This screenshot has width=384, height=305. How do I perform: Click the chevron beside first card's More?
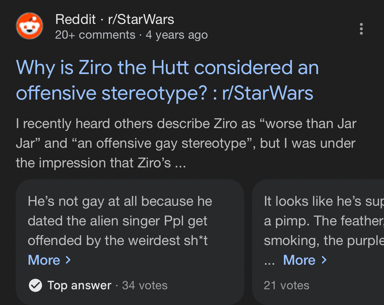pyautogui.click(x=68, y=260)
